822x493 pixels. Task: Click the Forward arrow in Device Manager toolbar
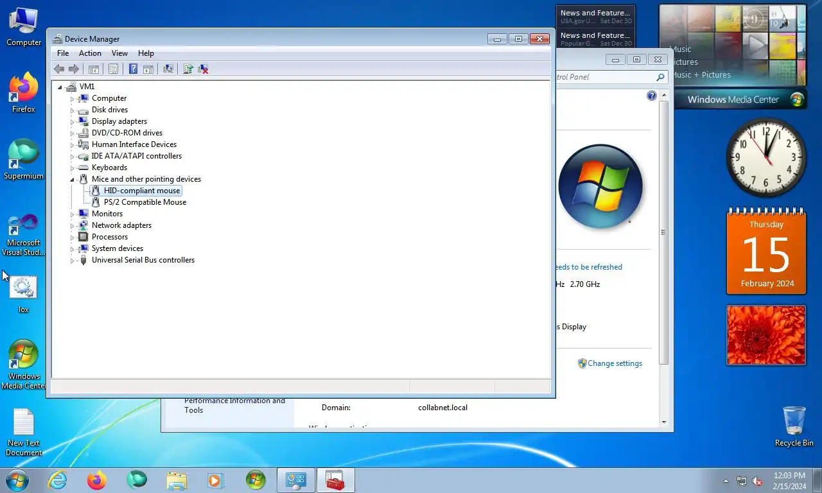point(74,69)
